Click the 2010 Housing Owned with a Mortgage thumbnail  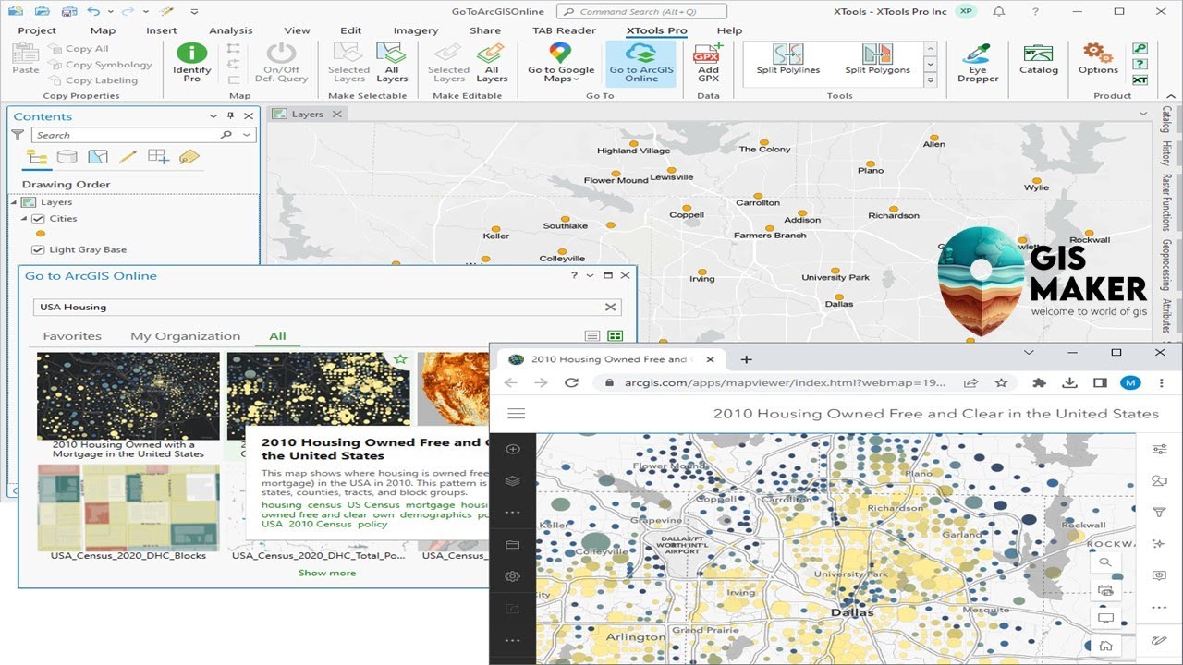[x=128, y=395]
